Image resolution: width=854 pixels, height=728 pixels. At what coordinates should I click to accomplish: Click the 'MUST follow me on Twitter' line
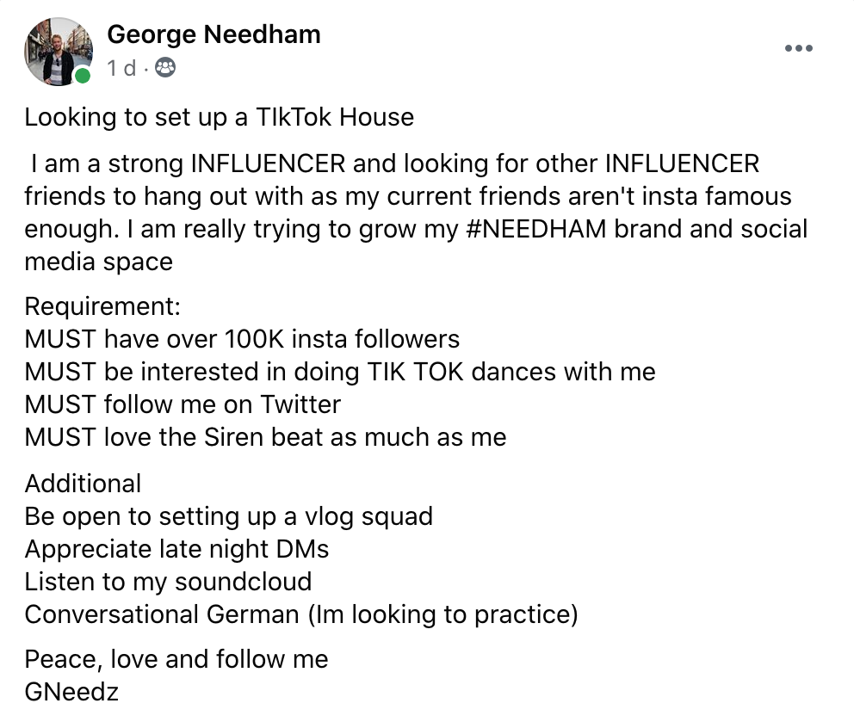tap(183, 404)
